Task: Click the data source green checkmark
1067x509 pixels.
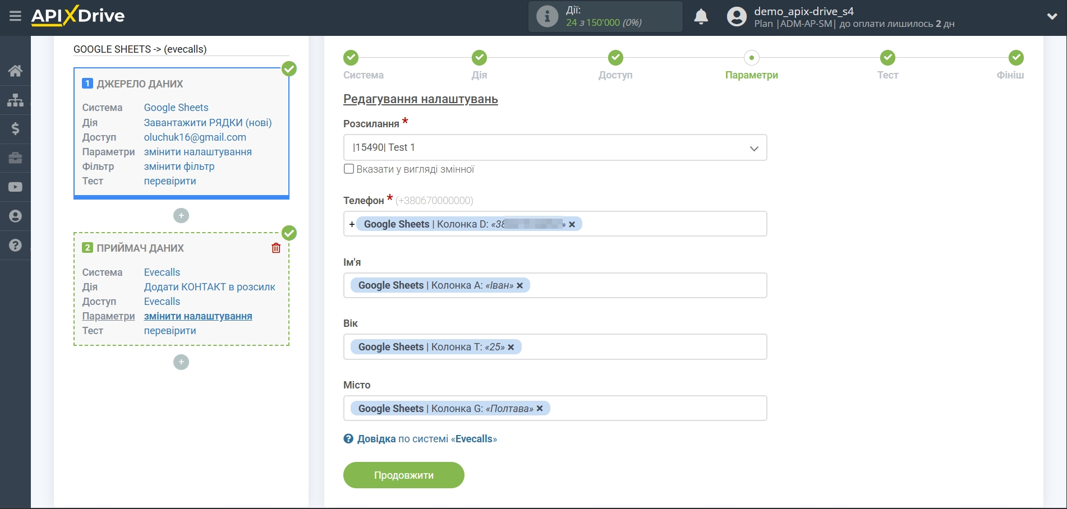Action: pyautogui.click(x=289, y=68)
